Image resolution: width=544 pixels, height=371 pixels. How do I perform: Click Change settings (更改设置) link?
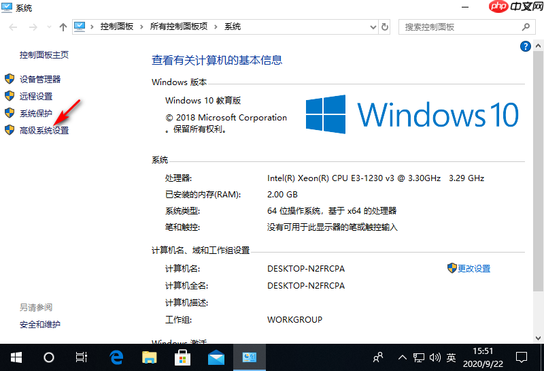click(474, 268)
